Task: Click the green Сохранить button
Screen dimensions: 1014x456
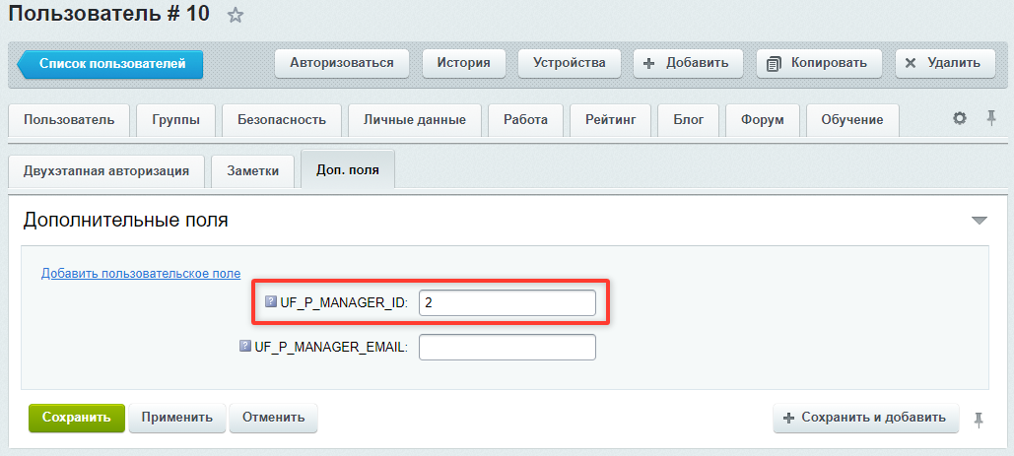Action: point(76,418)
